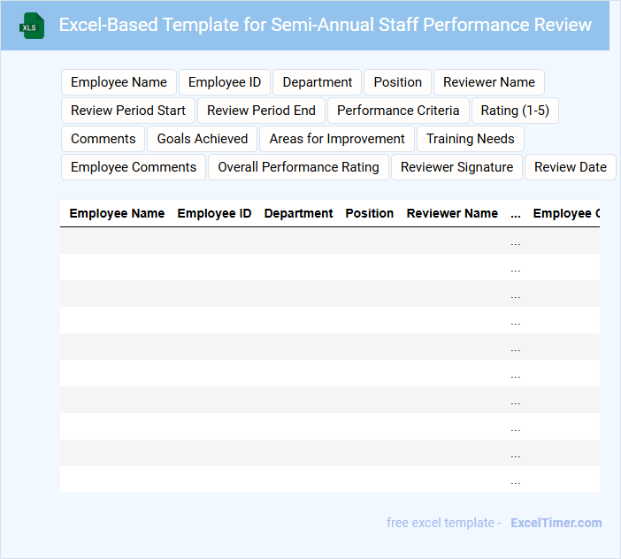Select the Employee Name tag
Screen dimensions: 621x559
coord(119,82)
